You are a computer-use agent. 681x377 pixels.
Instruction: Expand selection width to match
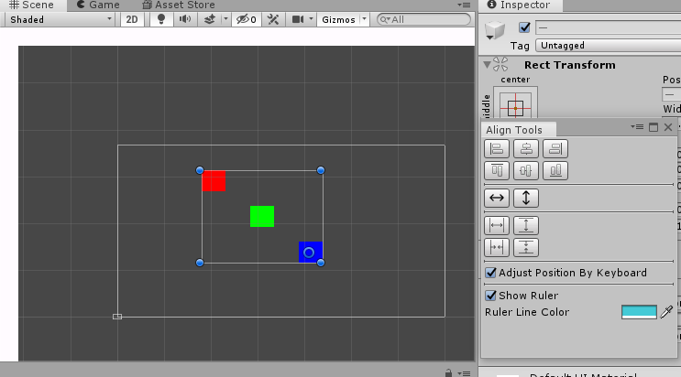[x=497, y=226]
